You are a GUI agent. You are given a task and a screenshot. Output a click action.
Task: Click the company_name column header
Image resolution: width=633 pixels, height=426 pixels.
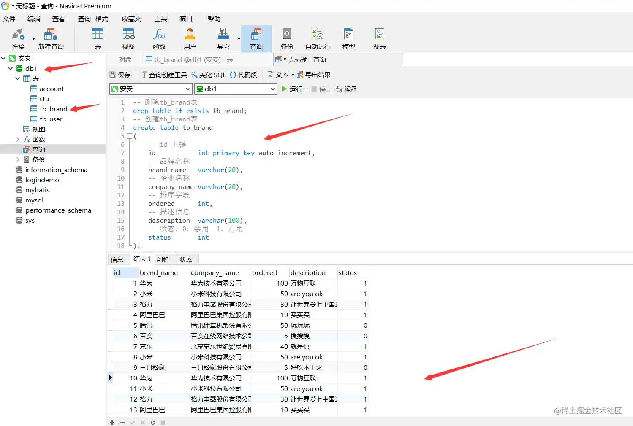(220, 272)
